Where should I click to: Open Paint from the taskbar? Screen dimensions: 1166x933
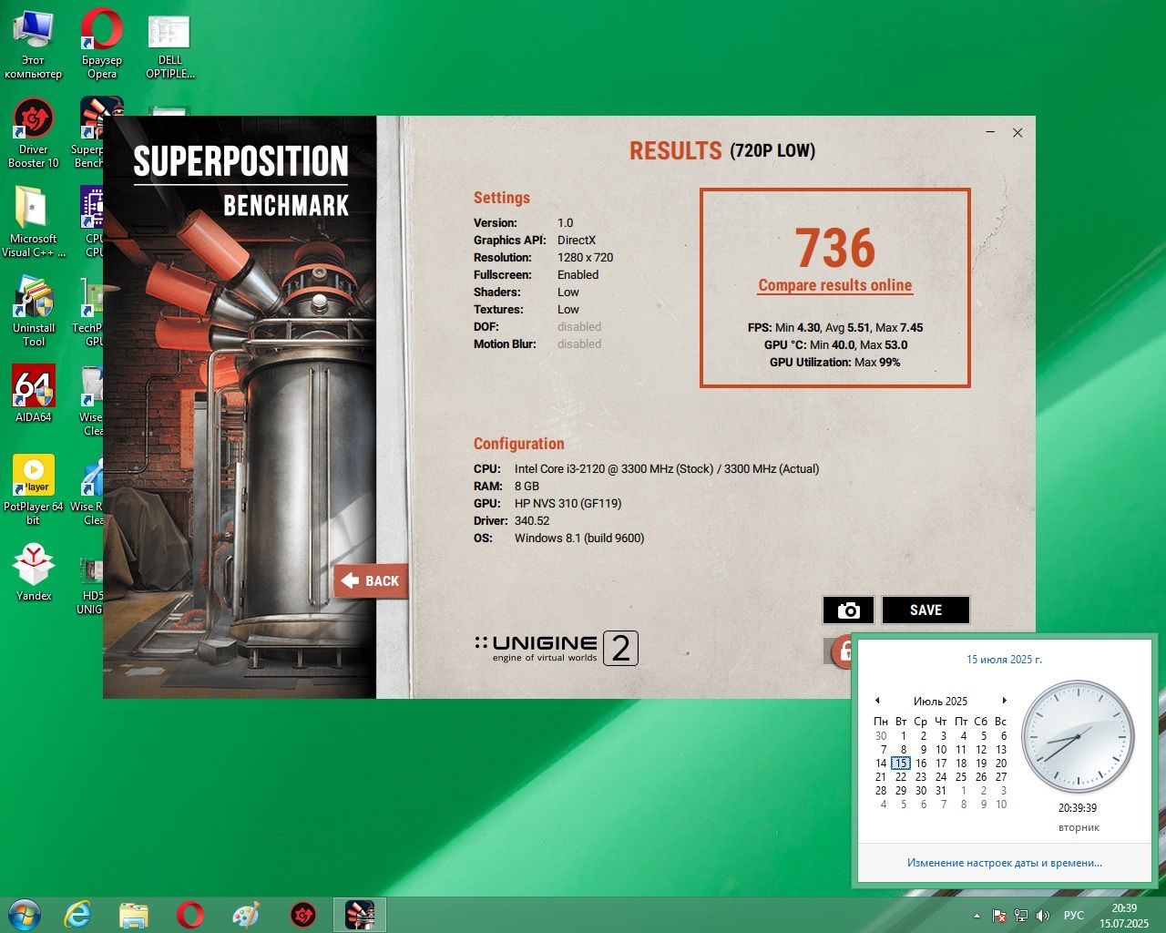pyautogui.click(x=246, y=914)
